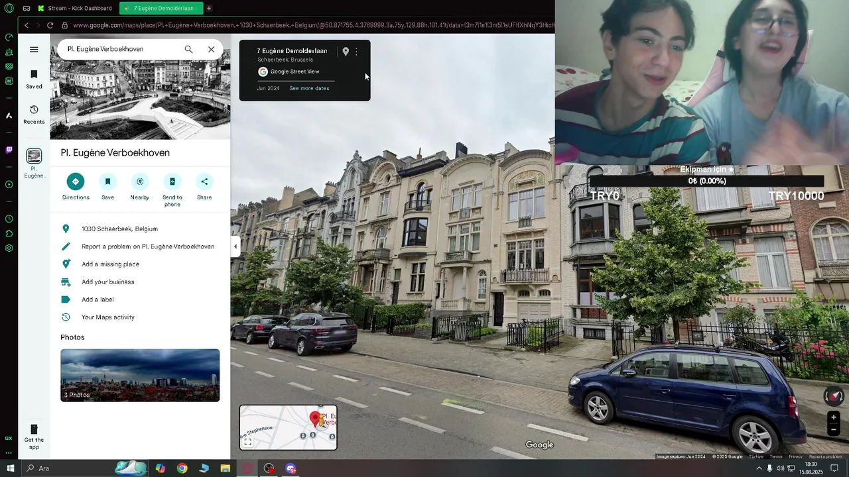
Task: Open the Google Maps hamburger menu
Action: pos(34,49)
